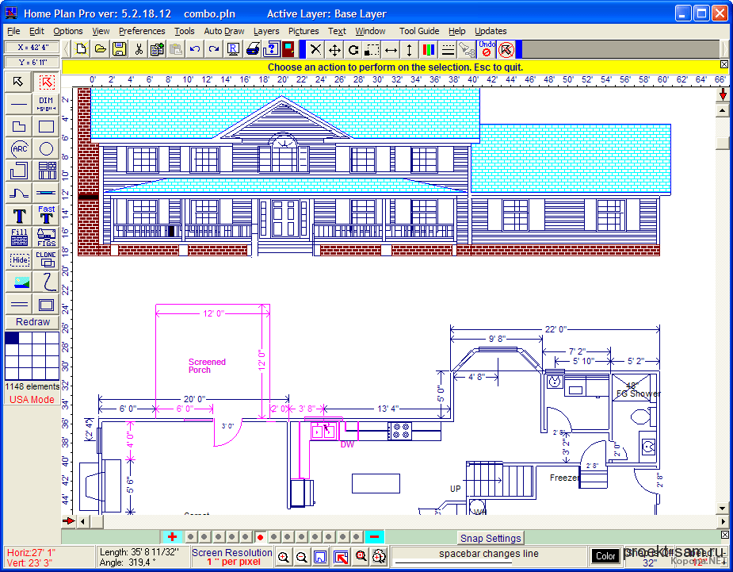Click the Redraw button
Screen dimensions: 733x572
pos(32,322)
